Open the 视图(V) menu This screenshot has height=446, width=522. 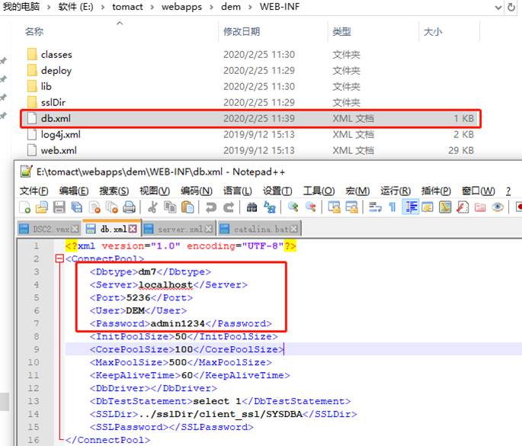point(155,191)
